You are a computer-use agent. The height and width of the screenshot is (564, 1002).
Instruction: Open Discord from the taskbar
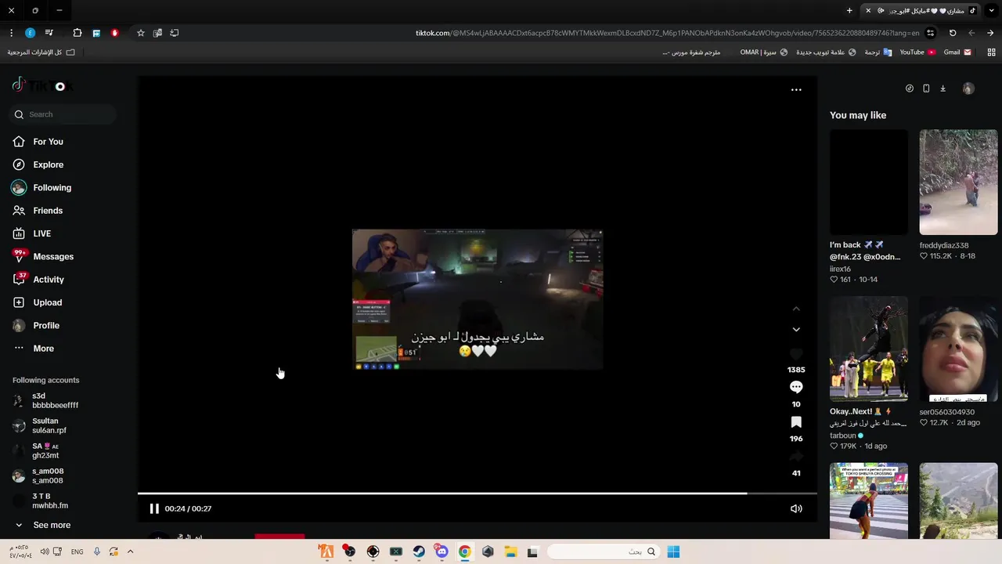click(442, 552)
